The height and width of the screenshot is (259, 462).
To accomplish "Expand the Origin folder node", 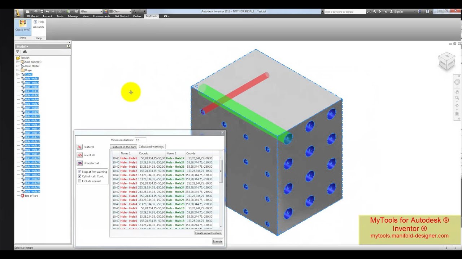I will pyautogui.click(x=17, y=70).
